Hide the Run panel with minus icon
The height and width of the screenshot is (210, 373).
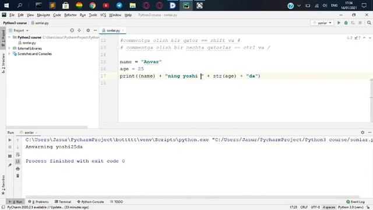[x=370, y=132]
